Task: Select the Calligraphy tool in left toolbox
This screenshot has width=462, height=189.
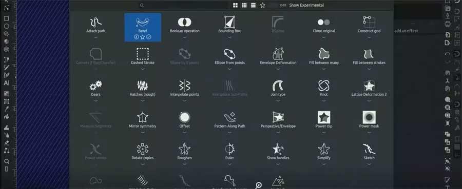Action: [x=6, y=75]
